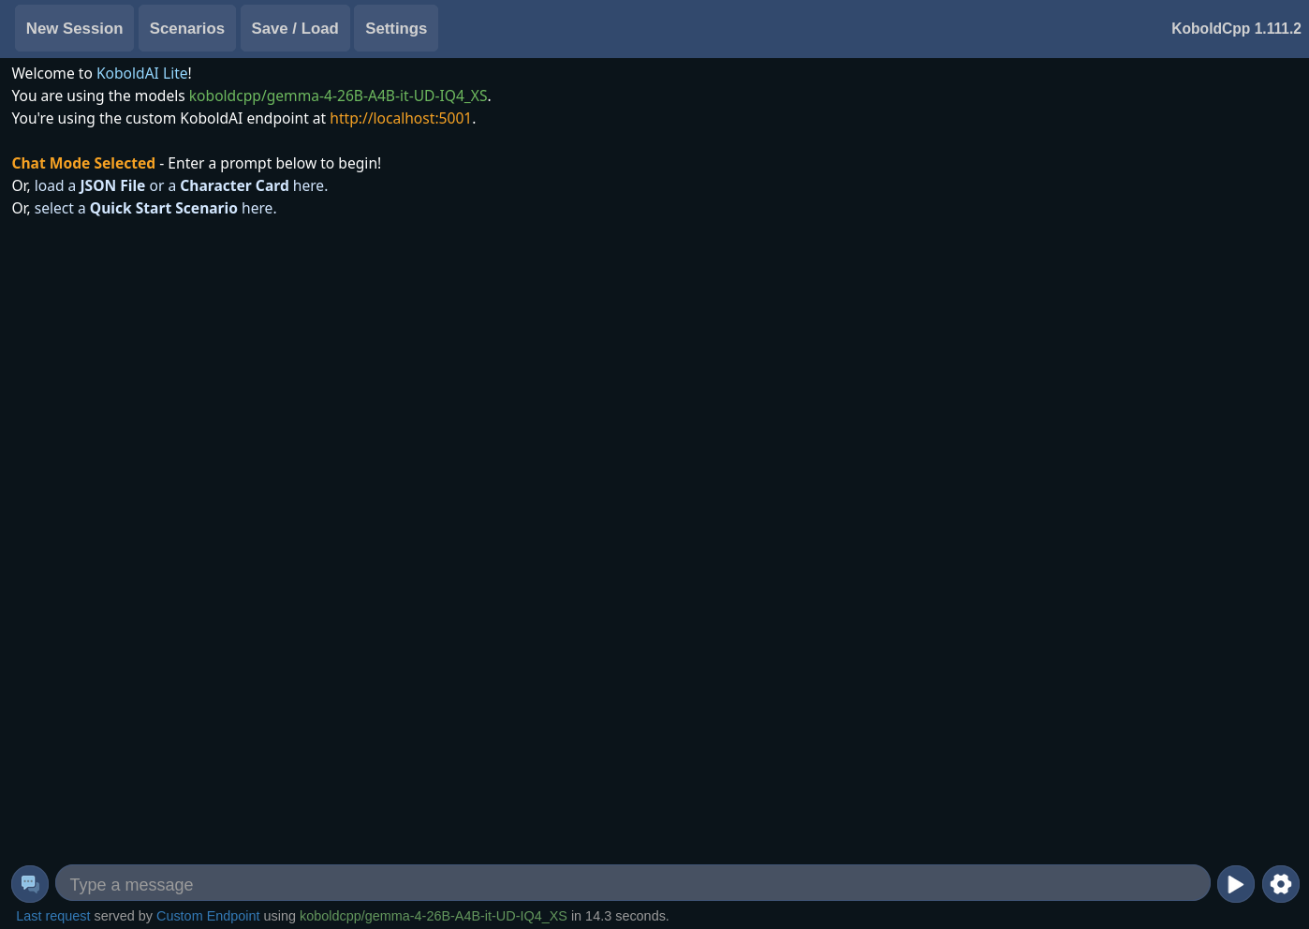Open the Settings menu
Screen dimensions: 1309x929
[x=396, y=28]
